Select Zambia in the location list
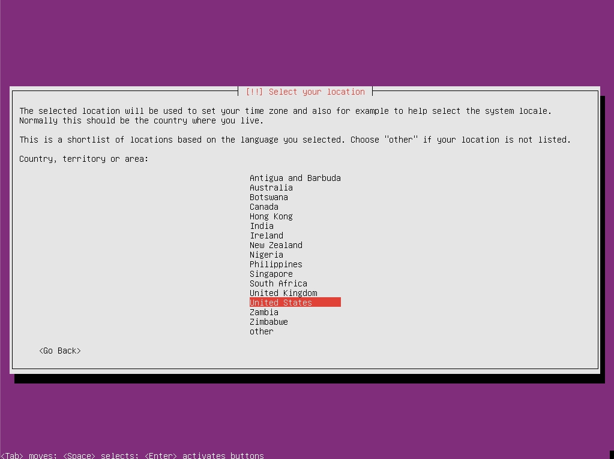Screen dimensions: 614x459 (x=264, y=312)
